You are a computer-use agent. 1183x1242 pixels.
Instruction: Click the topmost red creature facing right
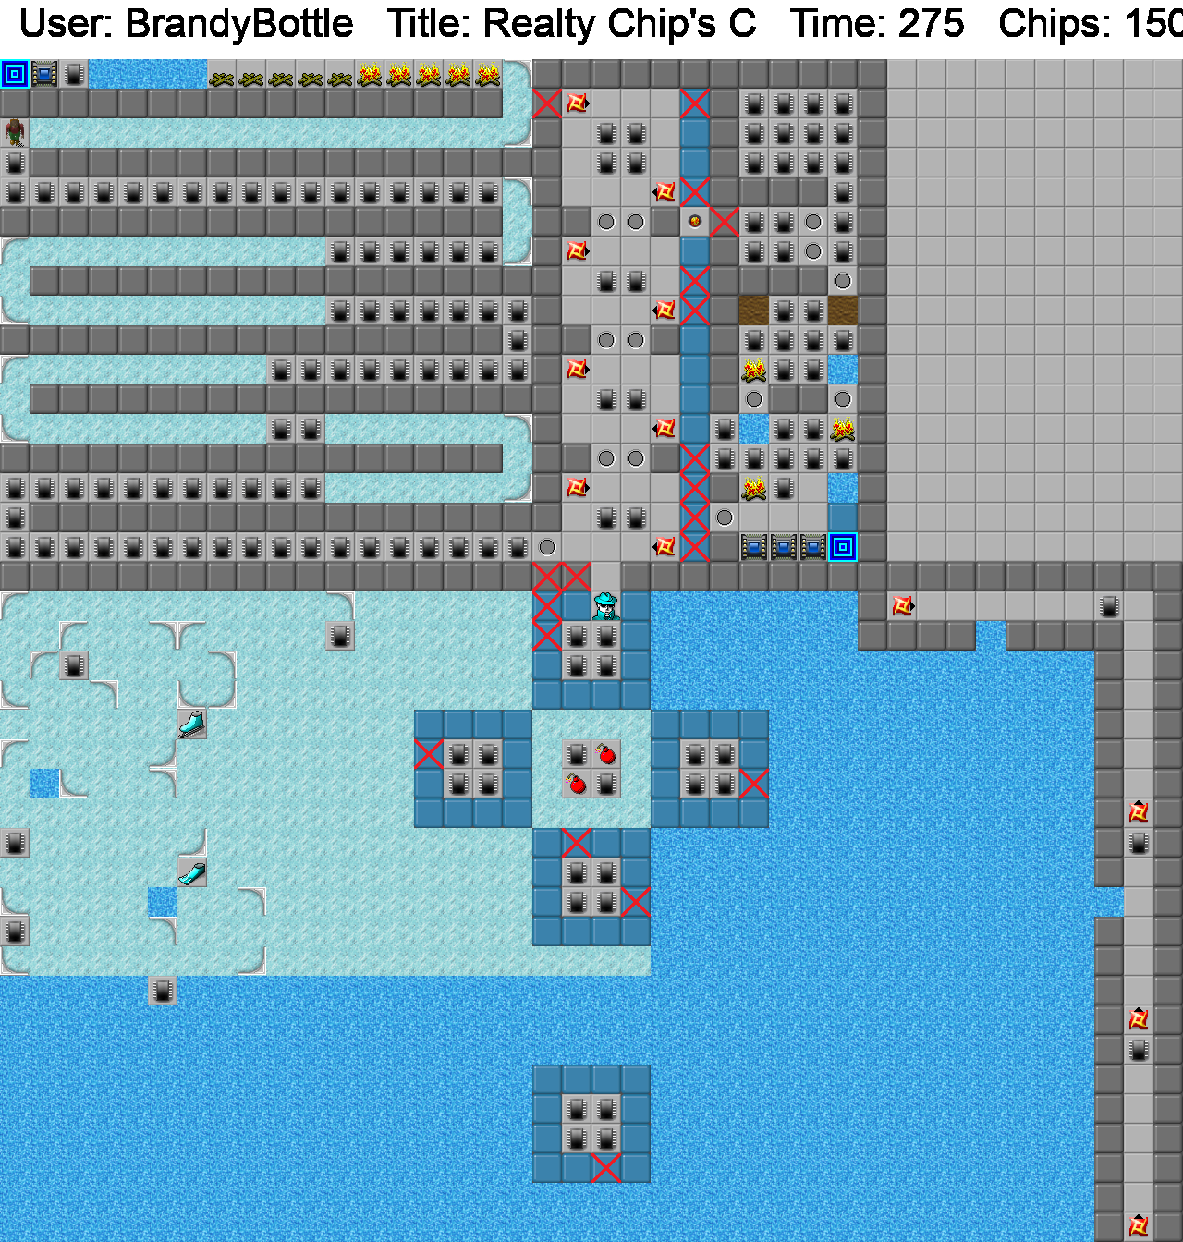pyautogui.click(x=577, y=103)
